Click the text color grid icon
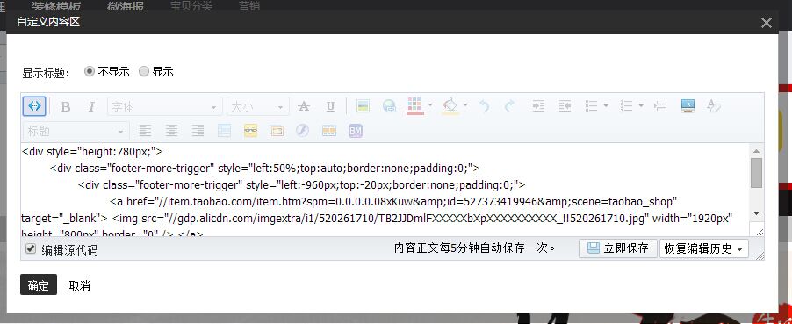This screenshot has width=792, height=324. coord(414,105)
